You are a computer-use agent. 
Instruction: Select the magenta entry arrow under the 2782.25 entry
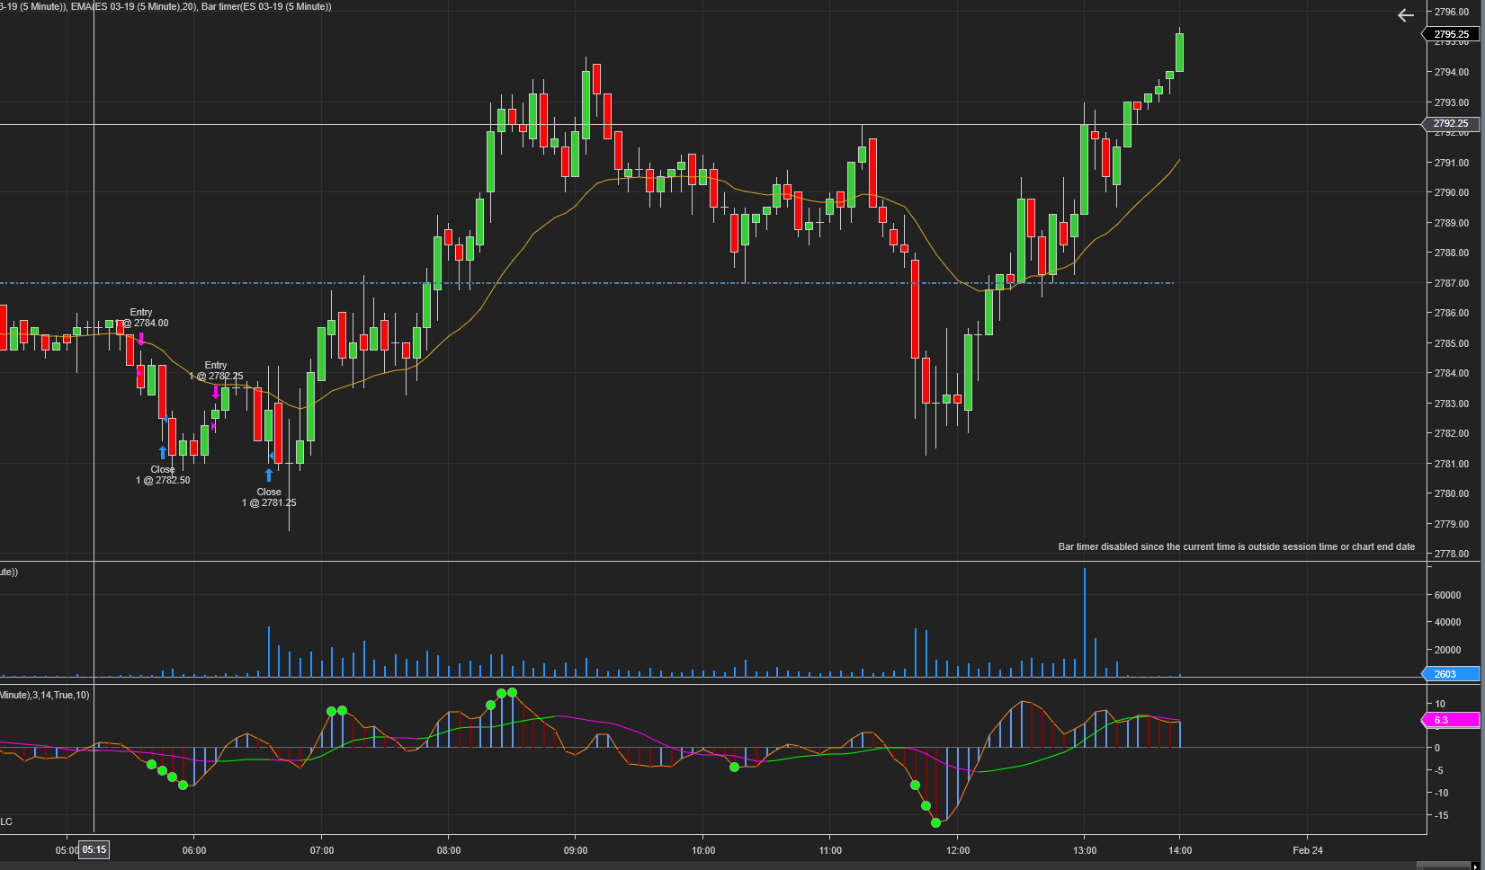click(216, 392)
